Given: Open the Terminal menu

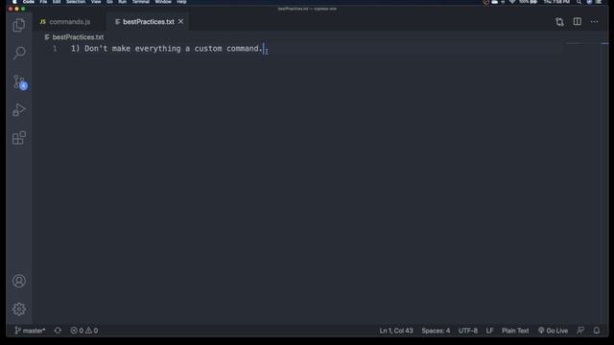Looking at the screenshot, I should pos(141,2).
